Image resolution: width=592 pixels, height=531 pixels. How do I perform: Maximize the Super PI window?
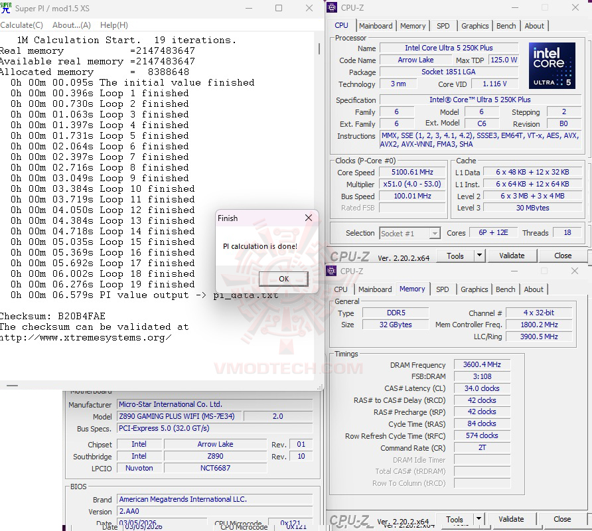tap(279, 8)
